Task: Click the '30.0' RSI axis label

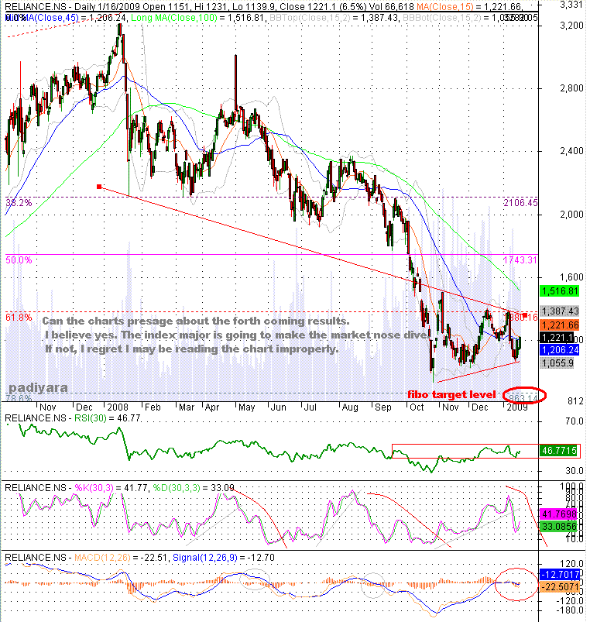Action: click(x=575, y=471)
